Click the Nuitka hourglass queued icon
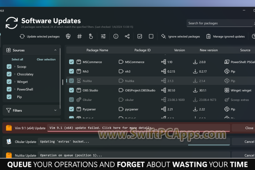This screenshot has height=170, width=255. click(x=79, y=81)
